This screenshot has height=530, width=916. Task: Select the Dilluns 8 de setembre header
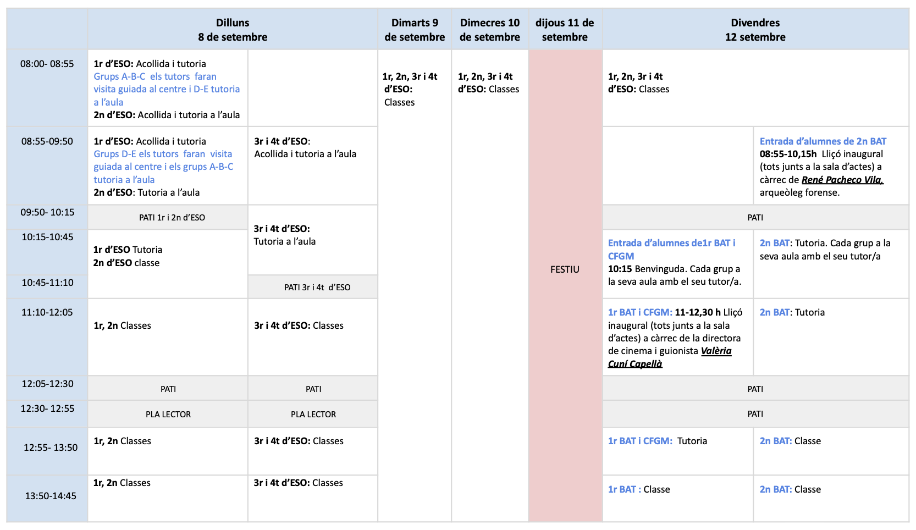pyautogui.click(x=233, y=30)
